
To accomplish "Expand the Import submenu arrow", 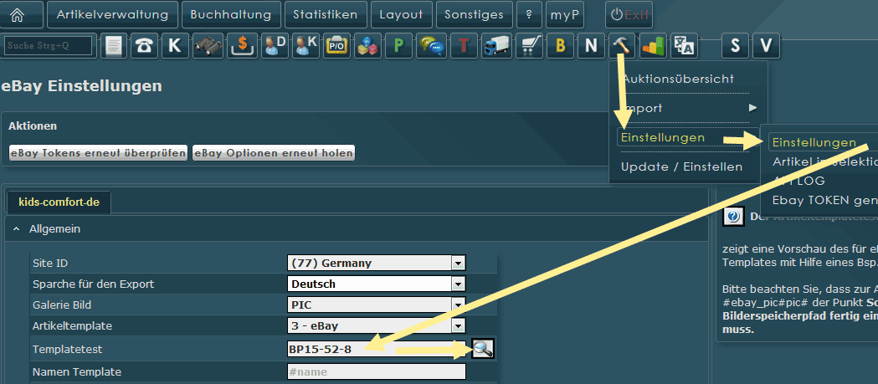I will pos(752,107).
